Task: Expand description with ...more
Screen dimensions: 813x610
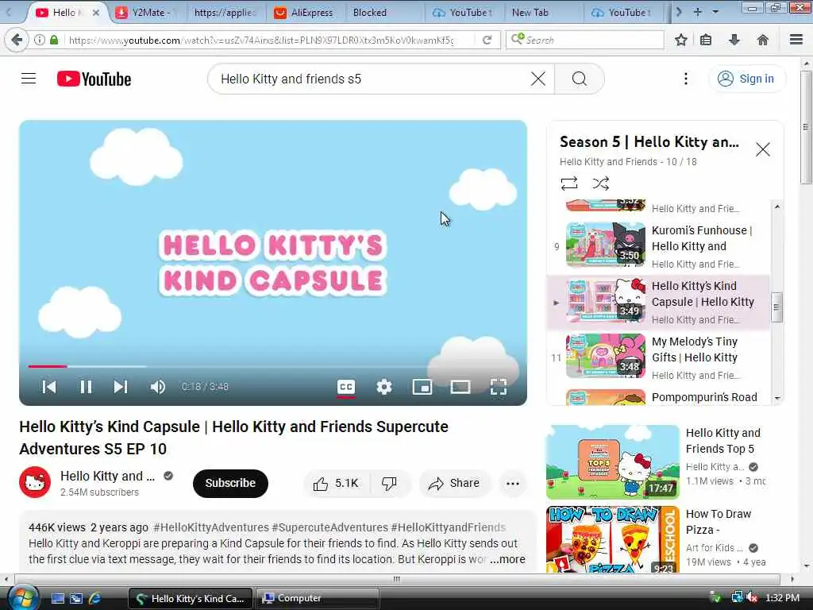Action: (508, 559)
